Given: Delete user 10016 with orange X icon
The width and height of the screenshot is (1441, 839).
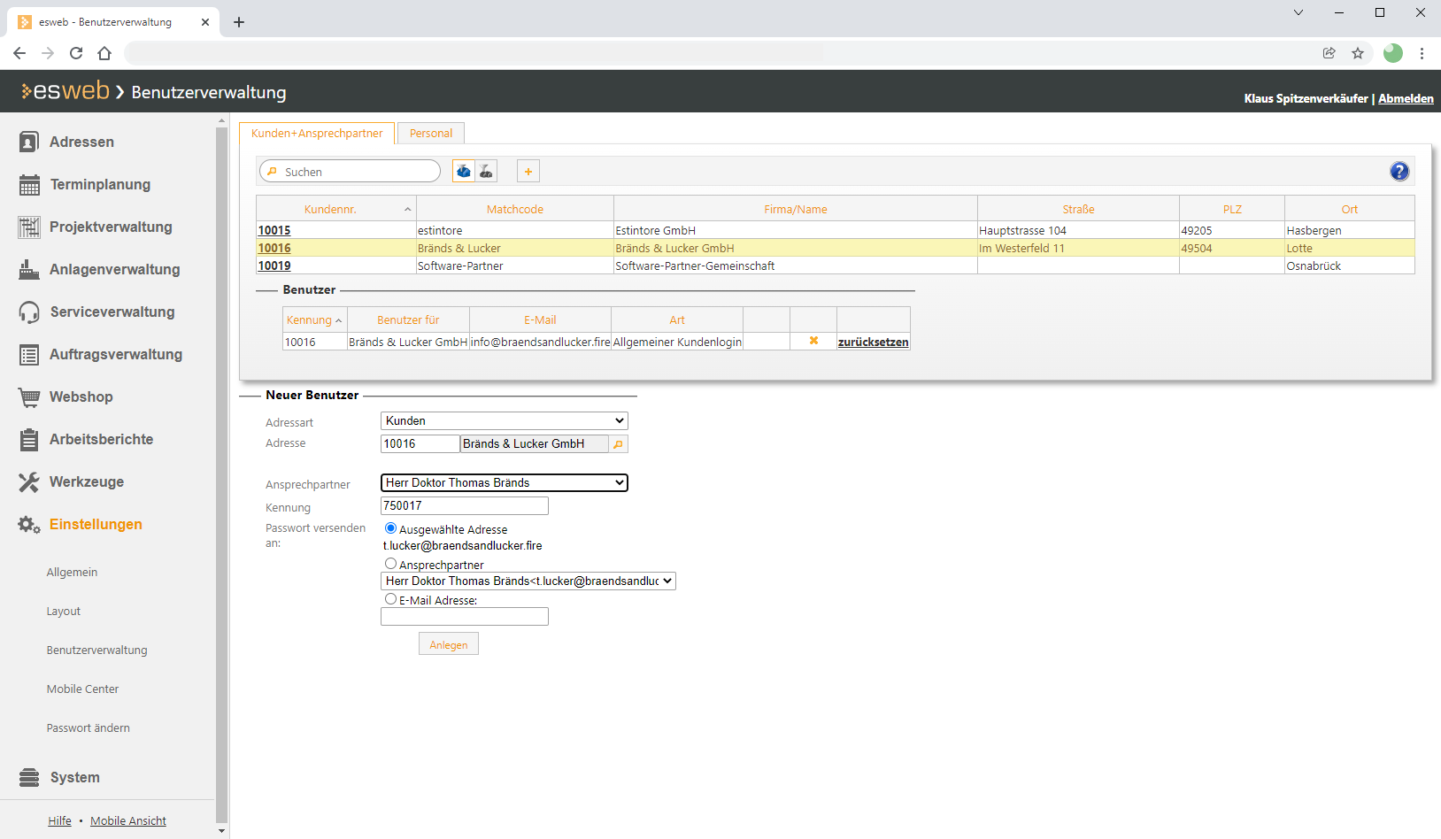Looking at the screenshot, I should [x=813, y=342].
